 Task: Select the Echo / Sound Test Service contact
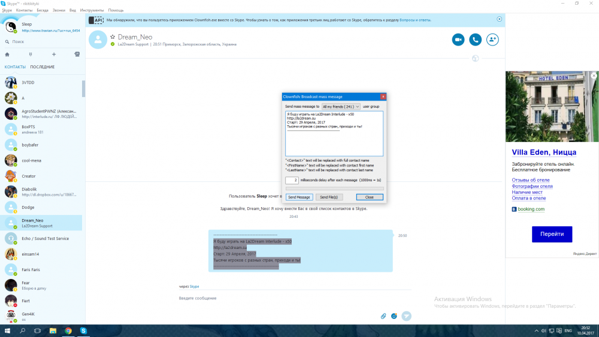click(x=45, y=238)
